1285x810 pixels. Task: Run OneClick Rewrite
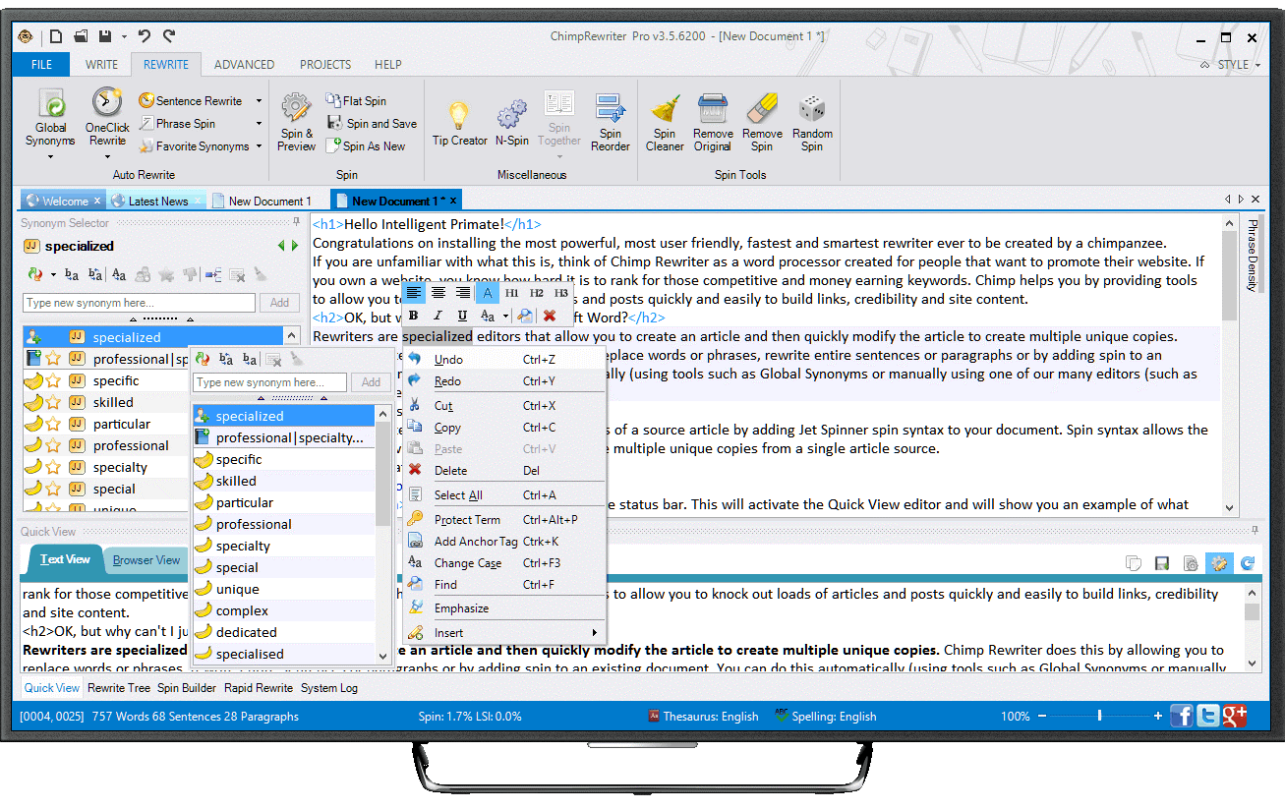coord(107,117)
